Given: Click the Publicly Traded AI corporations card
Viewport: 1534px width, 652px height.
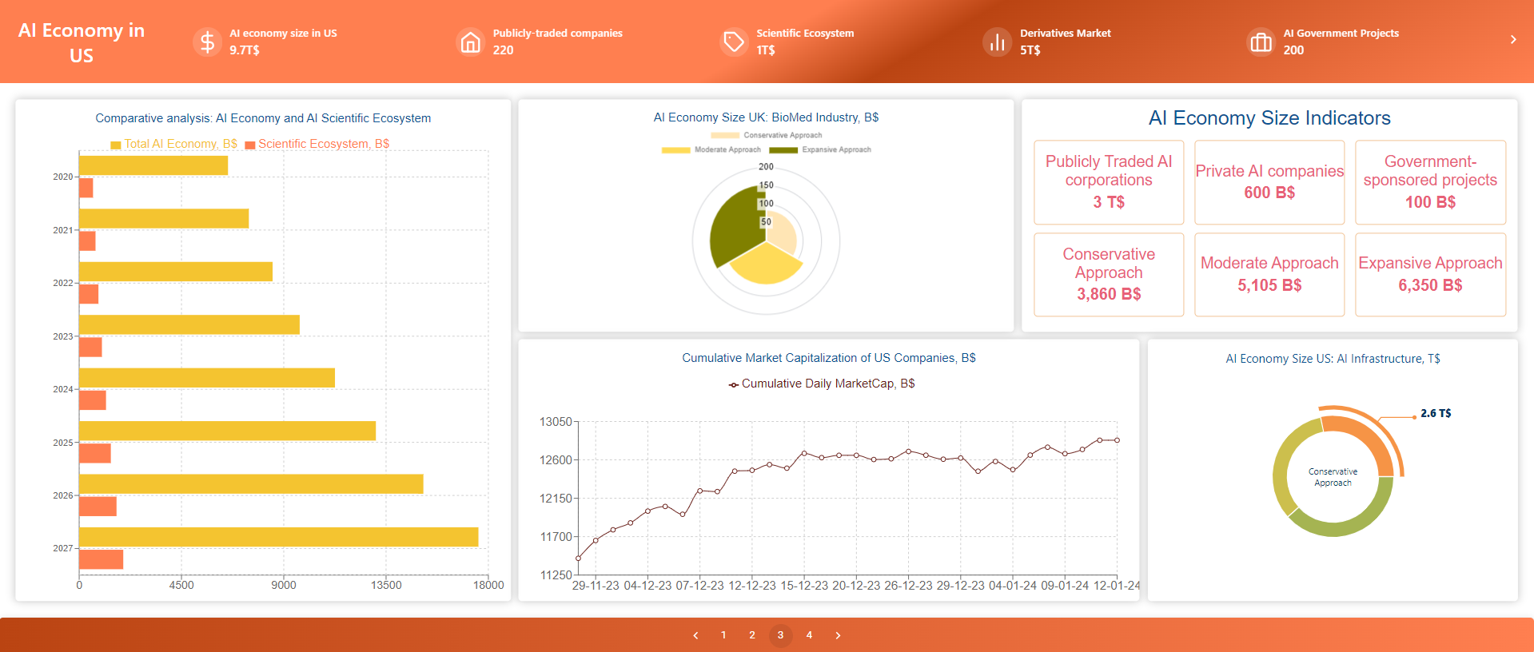Looking at the screenshot, I should click(x=1108, y=182).
